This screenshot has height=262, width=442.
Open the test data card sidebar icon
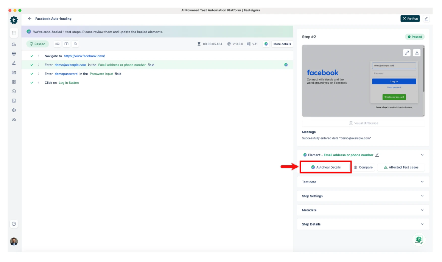(14, 72)
